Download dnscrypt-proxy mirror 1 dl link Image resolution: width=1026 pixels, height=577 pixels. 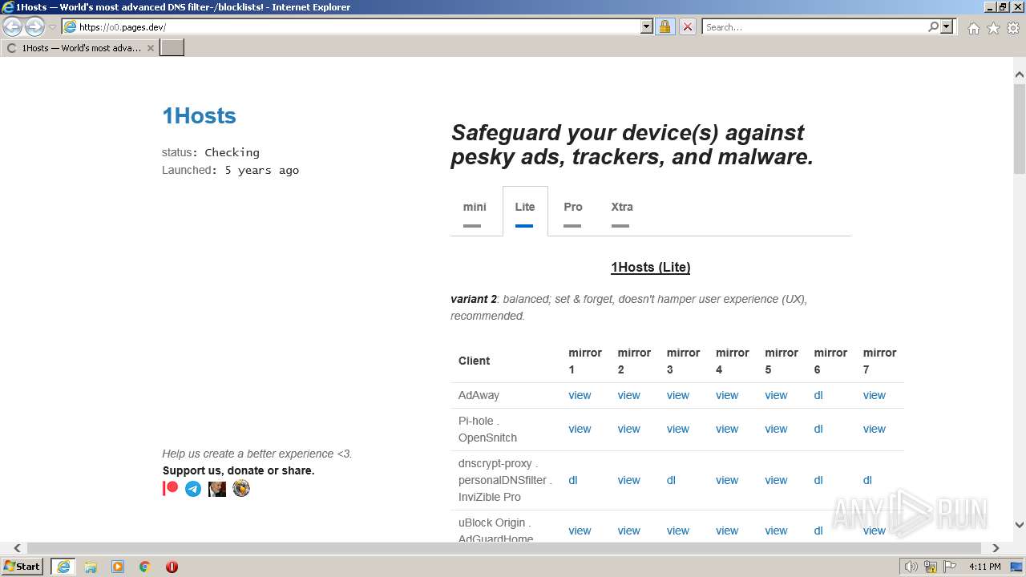pyautogui.click(x=573, y=480)
